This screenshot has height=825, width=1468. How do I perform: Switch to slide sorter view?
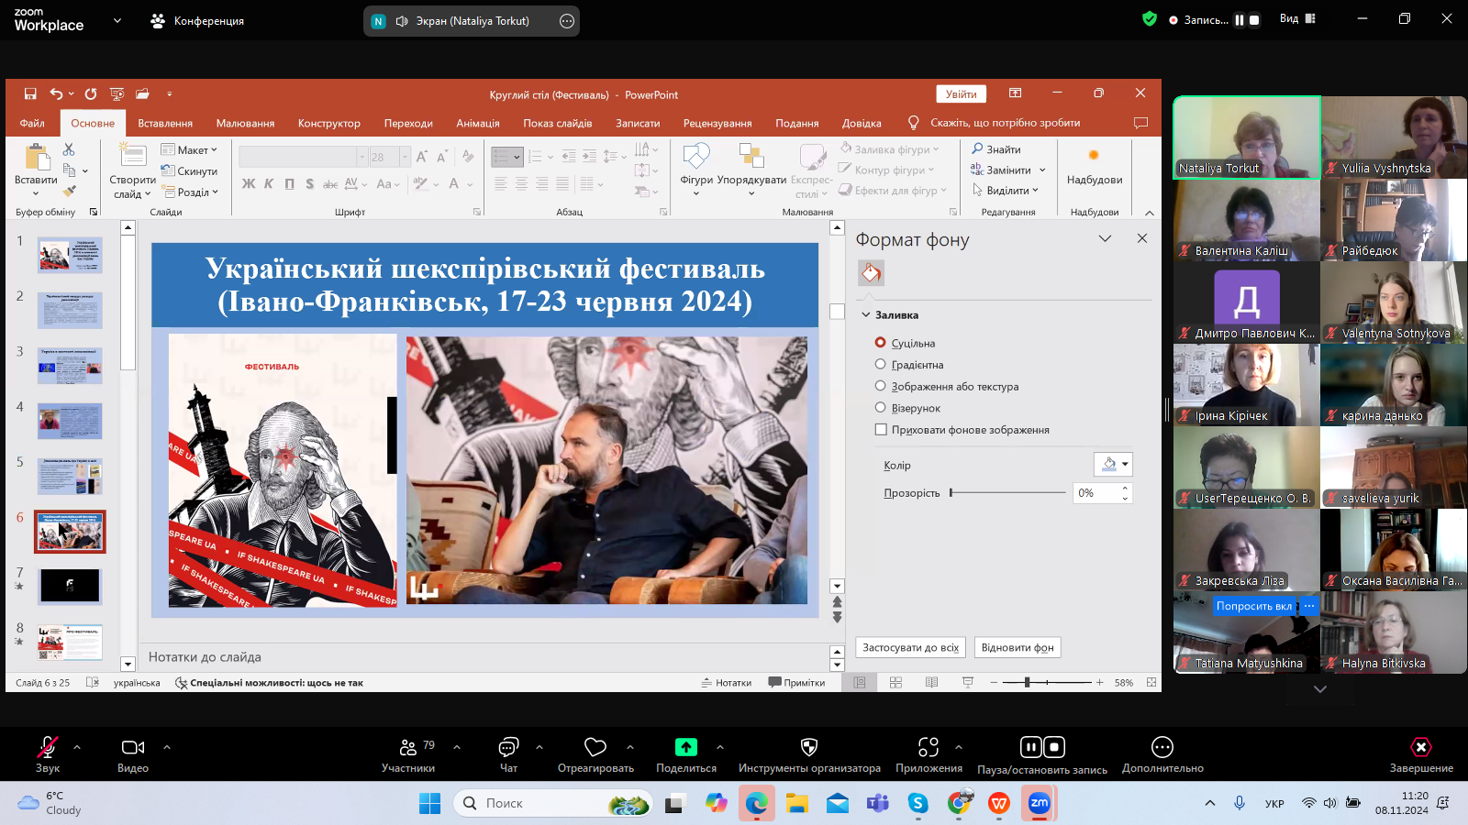895,683
